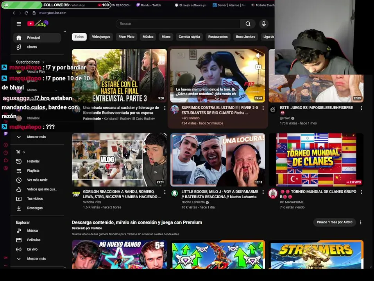
Task: Expand Mostrar más under subscriptions
Action: [37, 137]
